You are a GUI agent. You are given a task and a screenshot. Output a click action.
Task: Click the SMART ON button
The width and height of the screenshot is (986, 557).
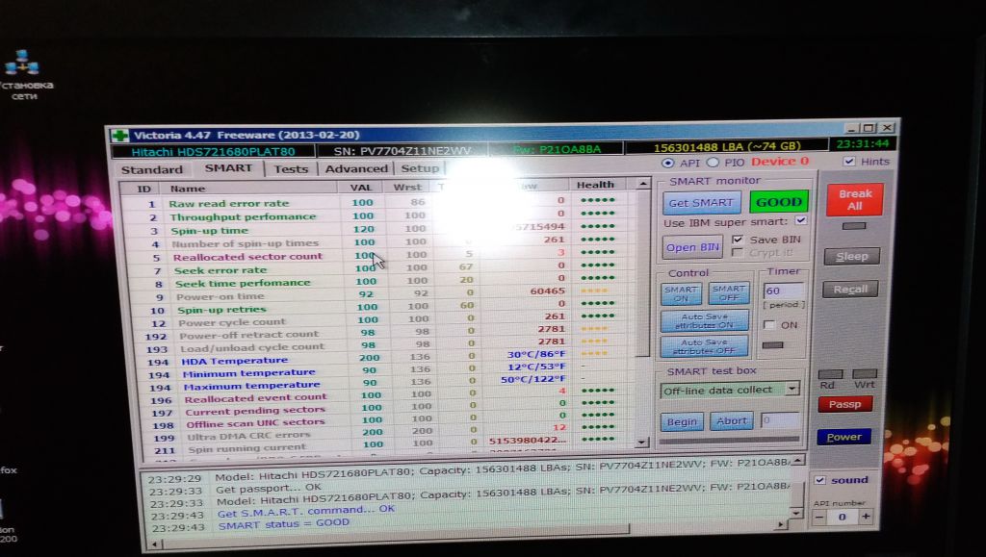(681, 293)
